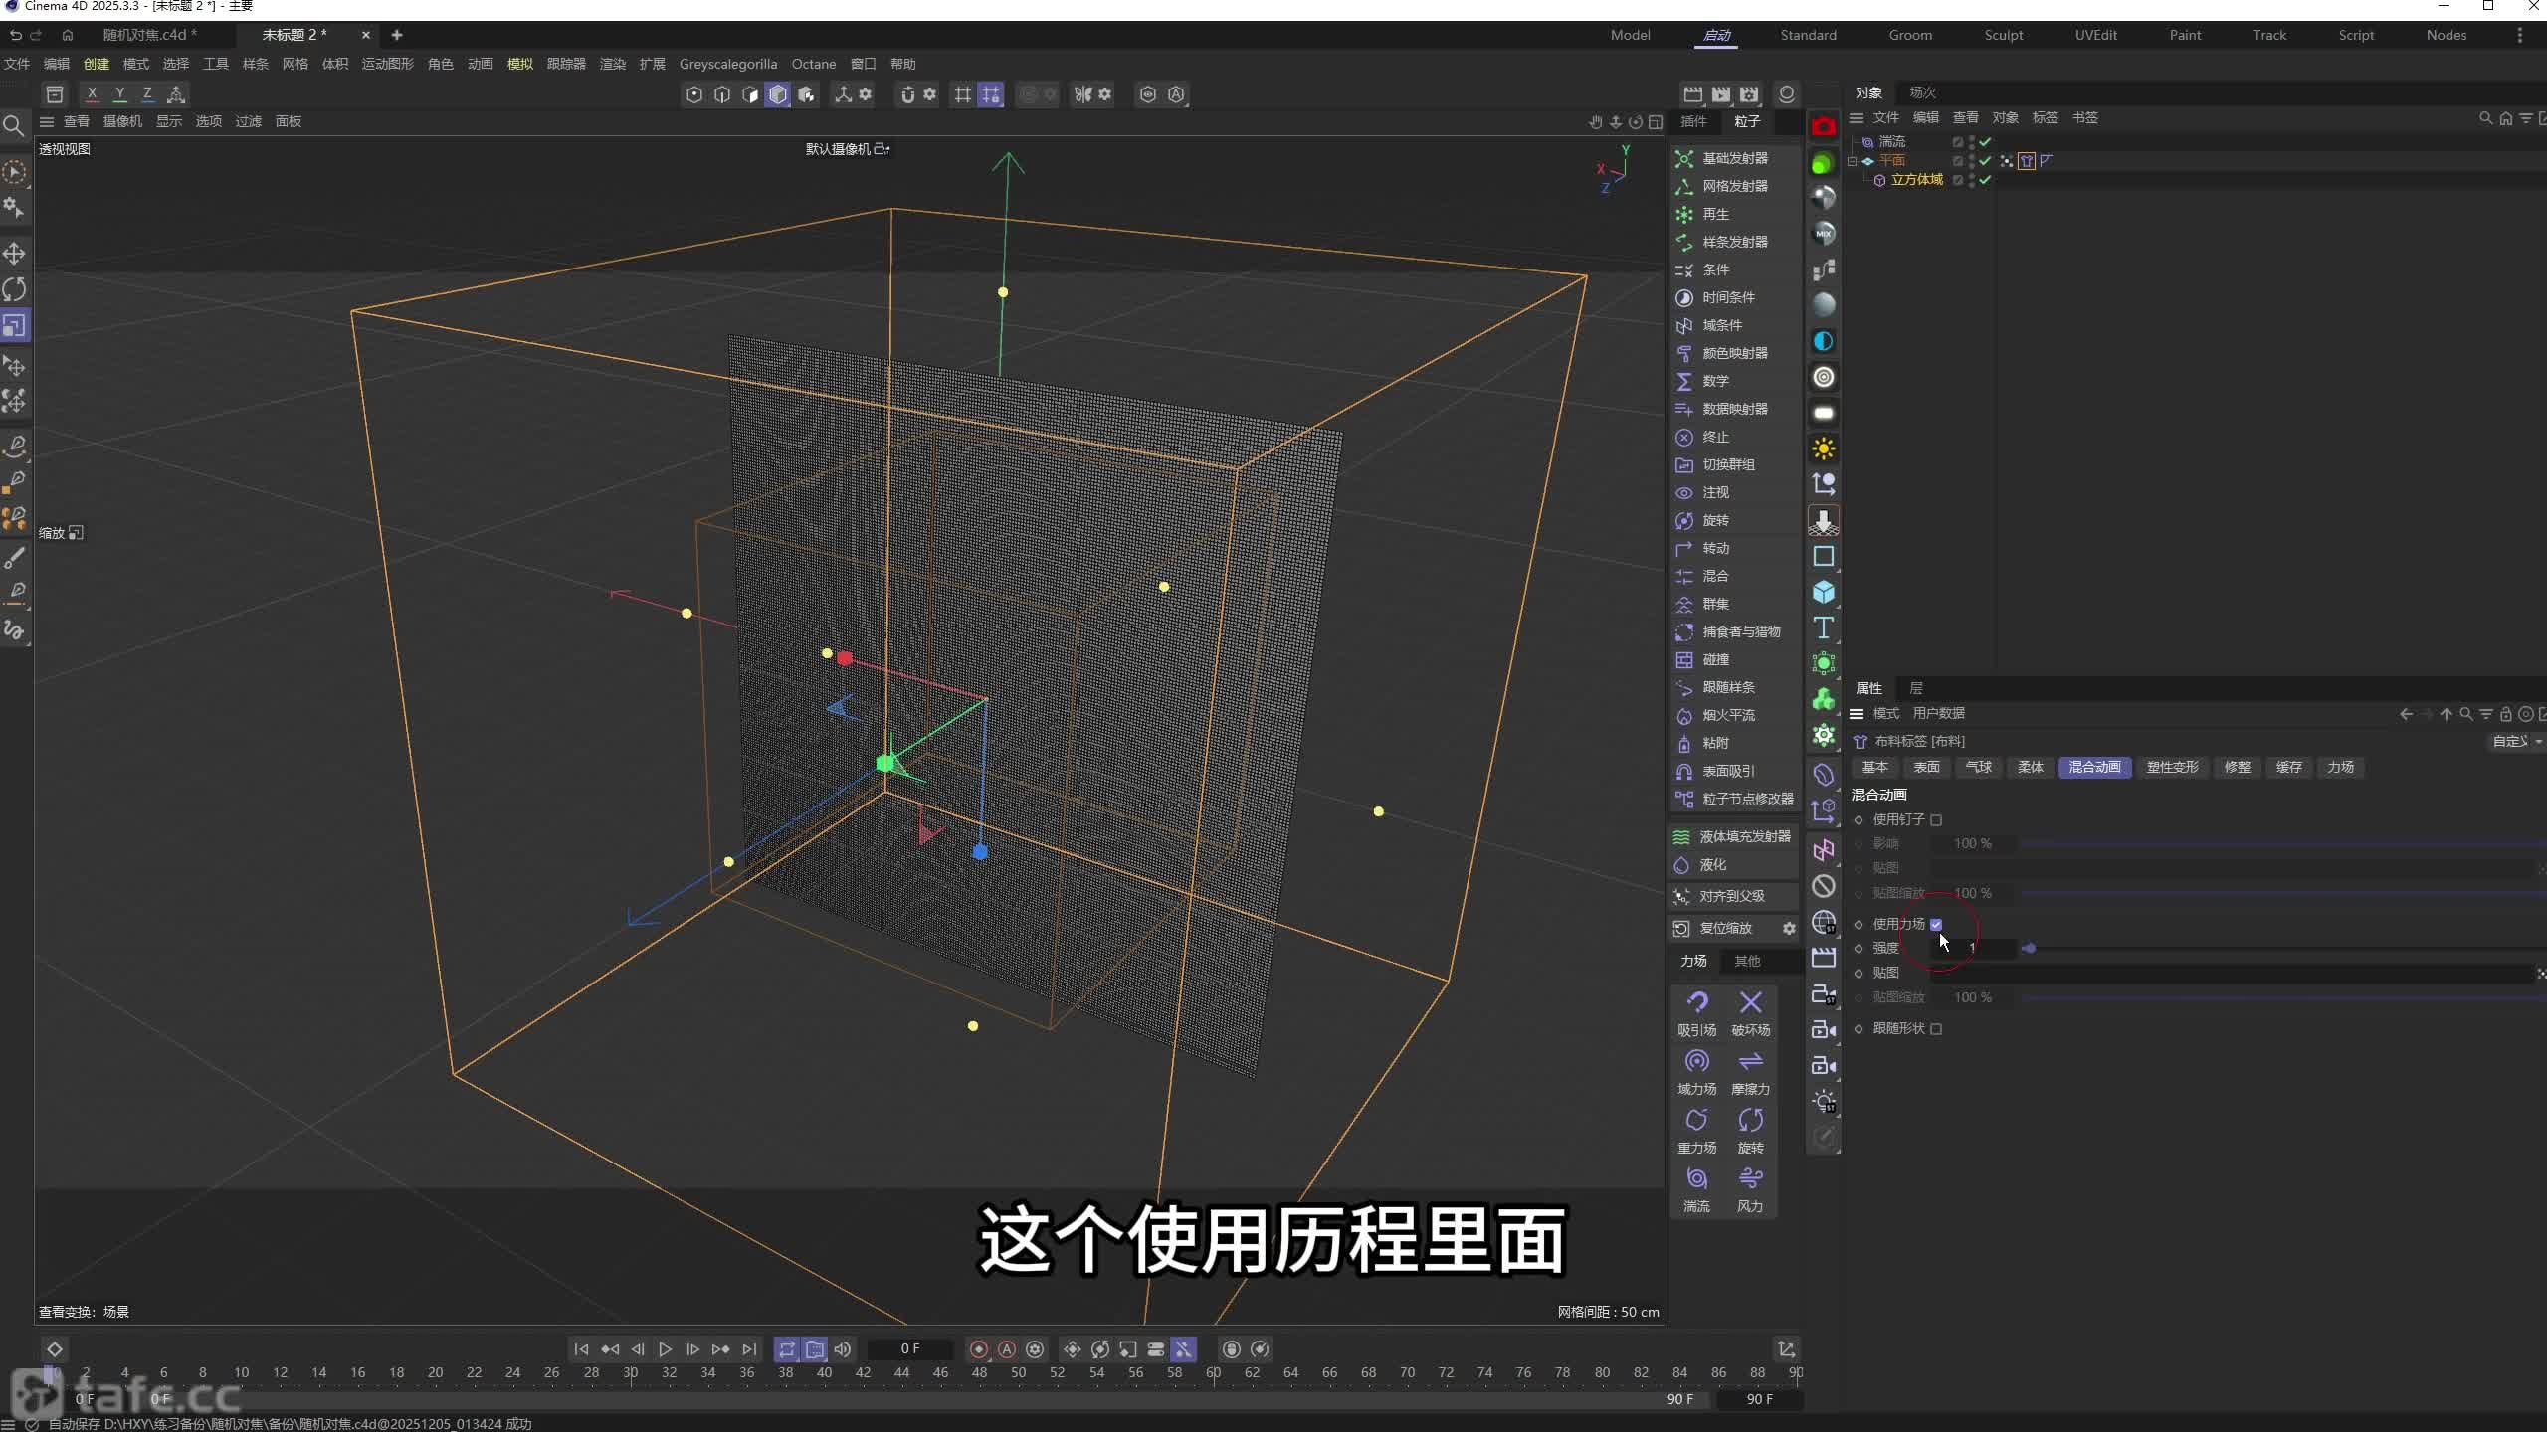Open the 自定义 layout dropdown in attributes
The image size is (2547, 1432).
tap(2516, 741)
